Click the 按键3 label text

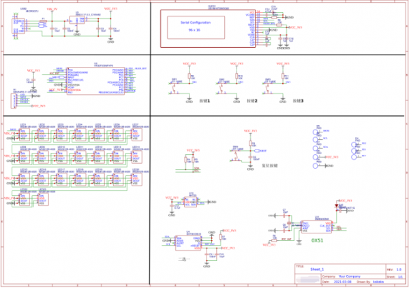click(298, 100)
